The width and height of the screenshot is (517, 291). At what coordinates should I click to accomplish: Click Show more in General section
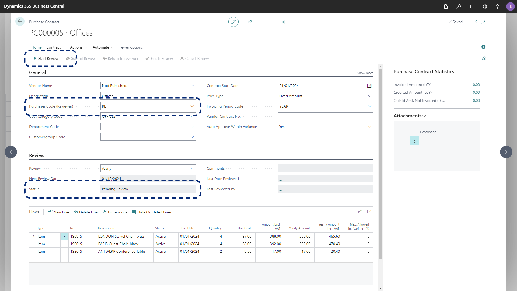[365, 73]
